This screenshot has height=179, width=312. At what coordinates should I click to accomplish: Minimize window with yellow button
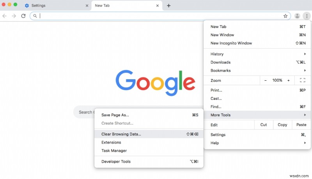pyautogui.click(x=9, y=5)
